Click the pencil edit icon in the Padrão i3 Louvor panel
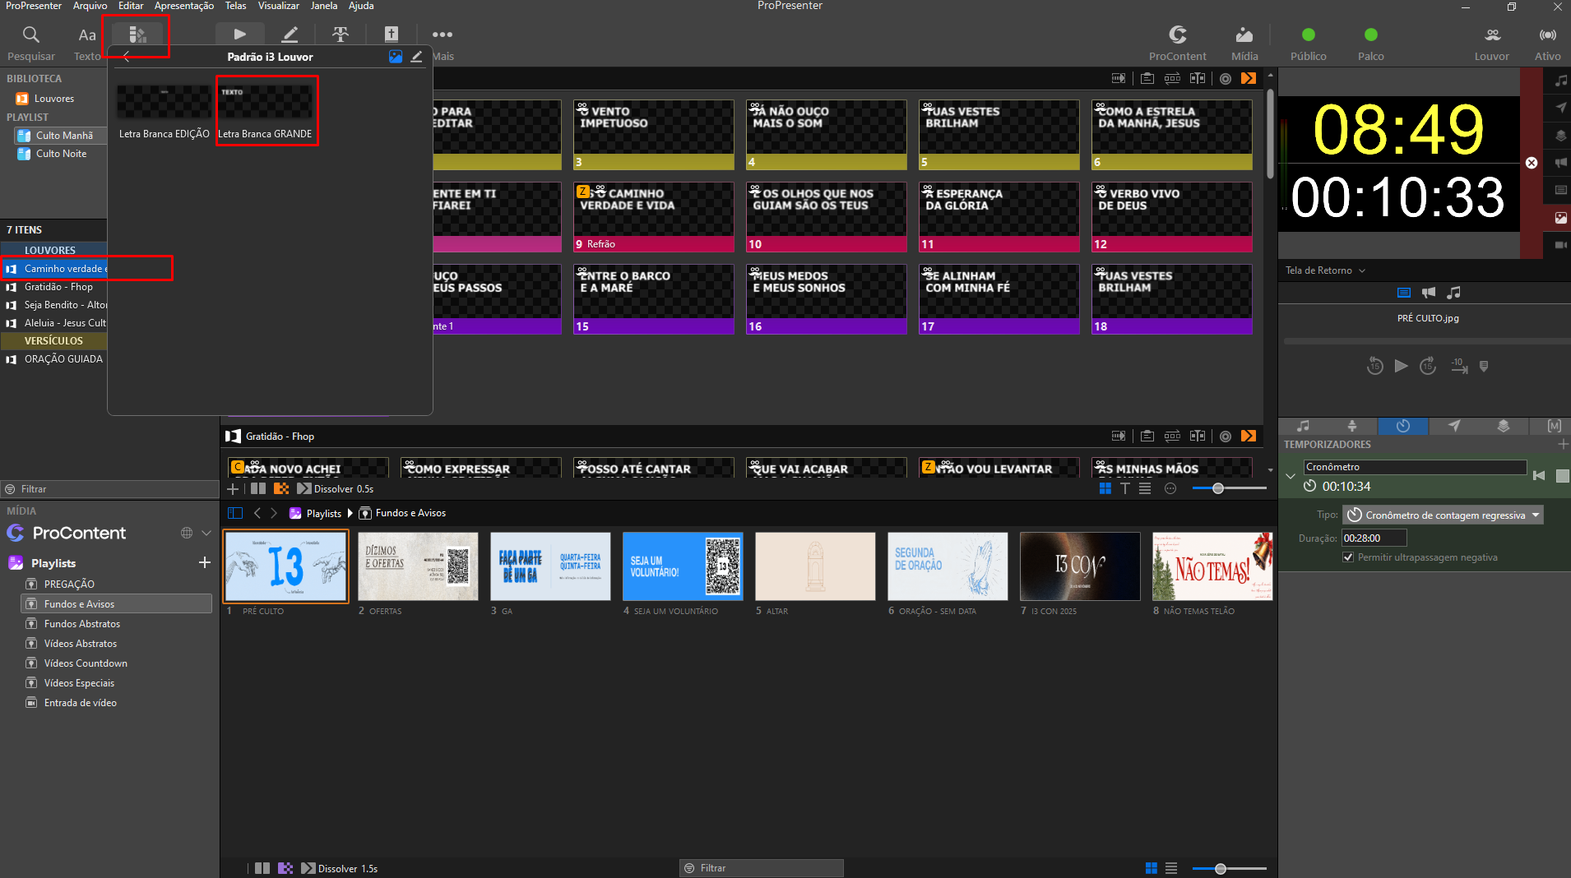Viewport: 1571px width, 878px height. 416,57
